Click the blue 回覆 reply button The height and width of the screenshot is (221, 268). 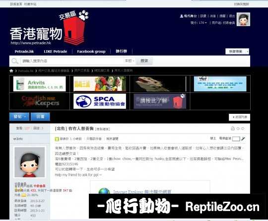pos(41,117)
